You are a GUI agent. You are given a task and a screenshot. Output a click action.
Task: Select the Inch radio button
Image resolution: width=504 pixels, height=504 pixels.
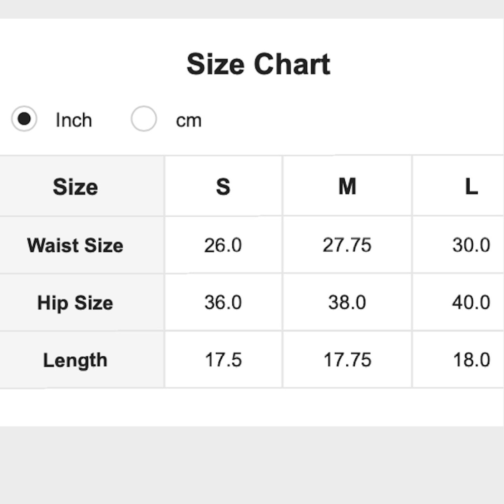click(24, 118)
